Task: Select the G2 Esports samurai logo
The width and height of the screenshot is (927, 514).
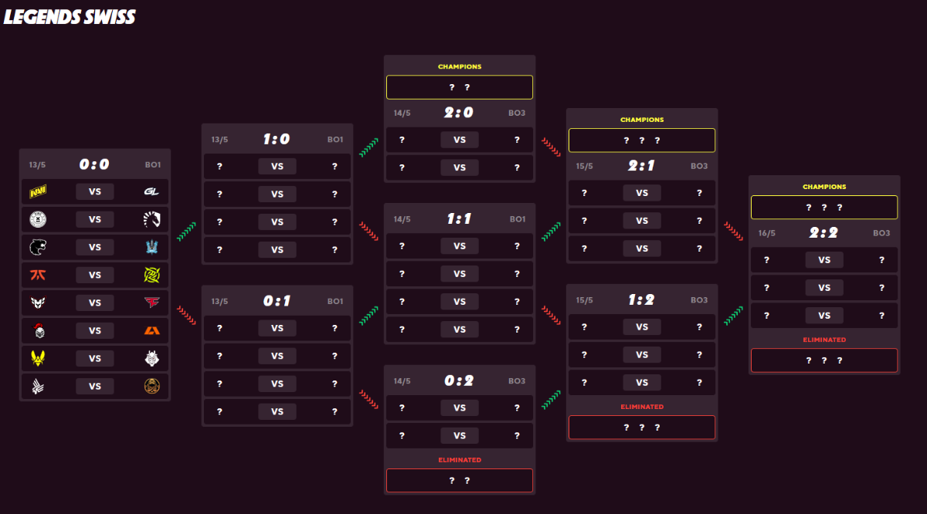Action: click(x=151, y=359)
